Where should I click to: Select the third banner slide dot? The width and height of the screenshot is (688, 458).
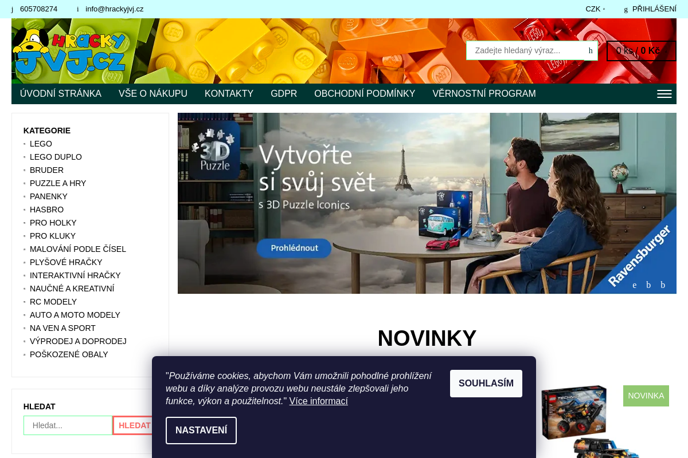[663, 285]
